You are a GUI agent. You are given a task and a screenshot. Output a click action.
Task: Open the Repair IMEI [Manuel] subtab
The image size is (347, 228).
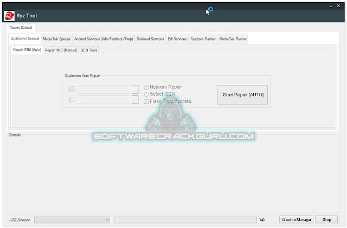pos(61,50)
